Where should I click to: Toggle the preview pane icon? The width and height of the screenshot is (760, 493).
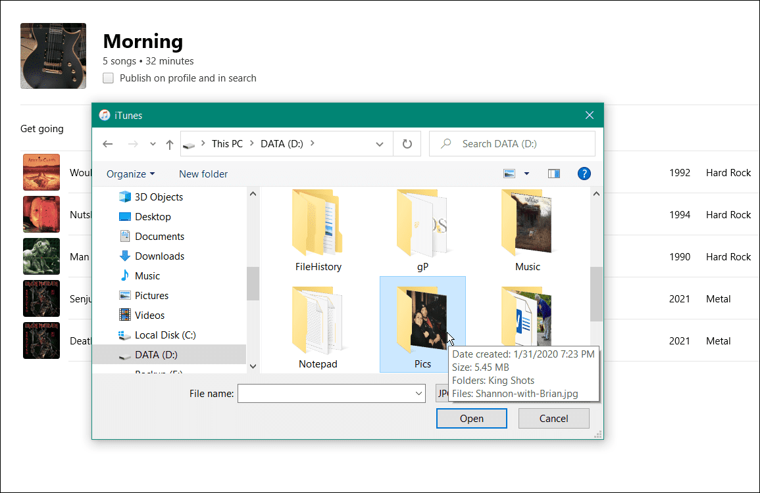(x=554, y=174)
